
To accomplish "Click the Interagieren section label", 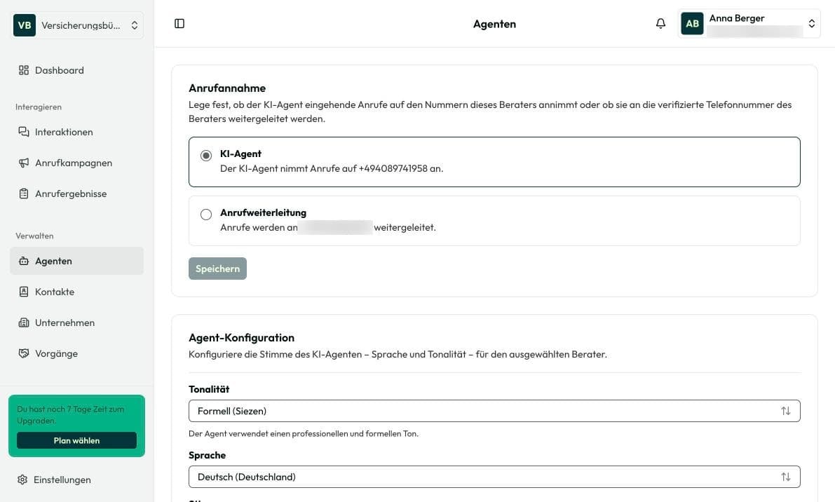I will (39, 107).
